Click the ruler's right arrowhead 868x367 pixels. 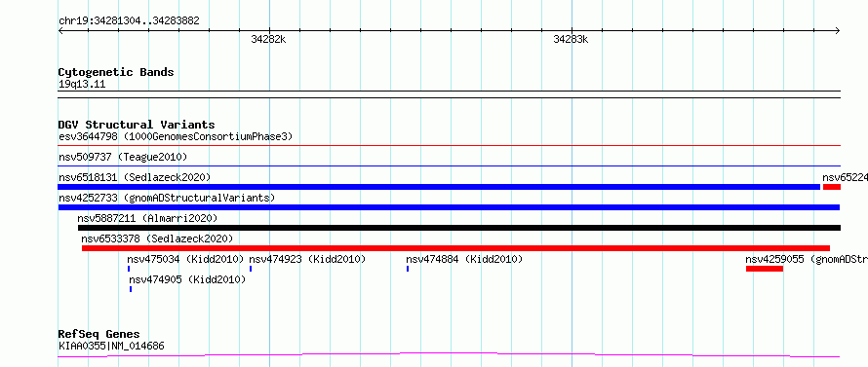(x=838, y=30)
